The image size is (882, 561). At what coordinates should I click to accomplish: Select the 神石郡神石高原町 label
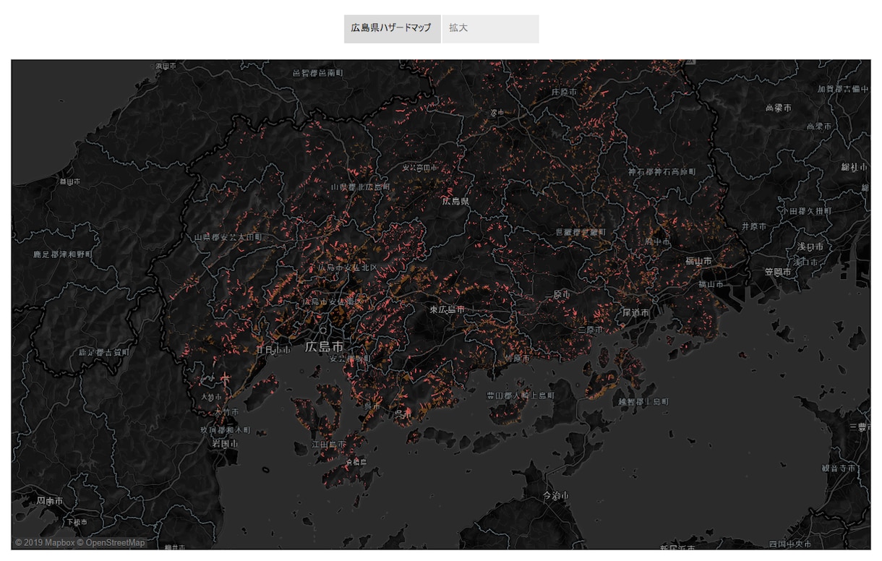(661, 172)
